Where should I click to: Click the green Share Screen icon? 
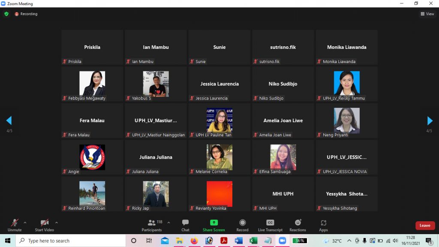[213, 223]
